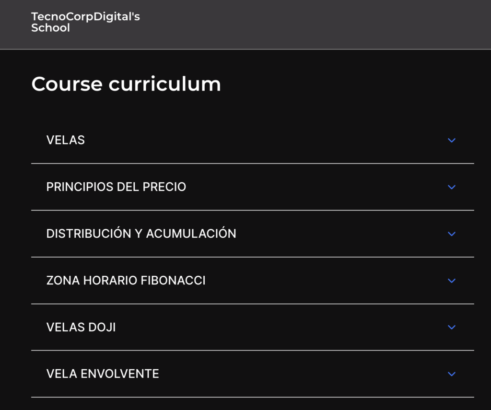Expand DISTRIBUCIÓN Y ACUMULACIÓN chevron

[452, 234]
